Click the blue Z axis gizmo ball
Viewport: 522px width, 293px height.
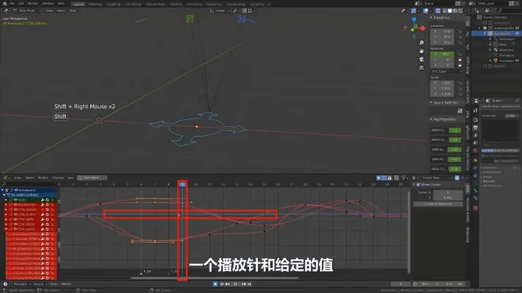414,20
